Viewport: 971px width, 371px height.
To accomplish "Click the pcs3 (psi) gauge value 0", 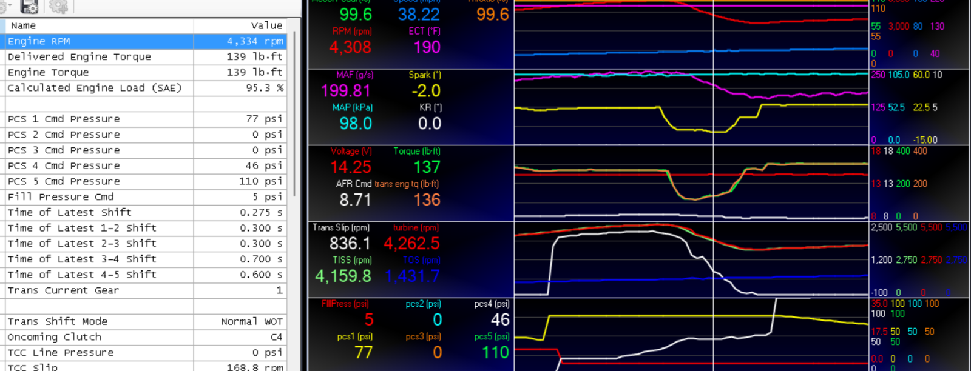I will coord(438,353).
